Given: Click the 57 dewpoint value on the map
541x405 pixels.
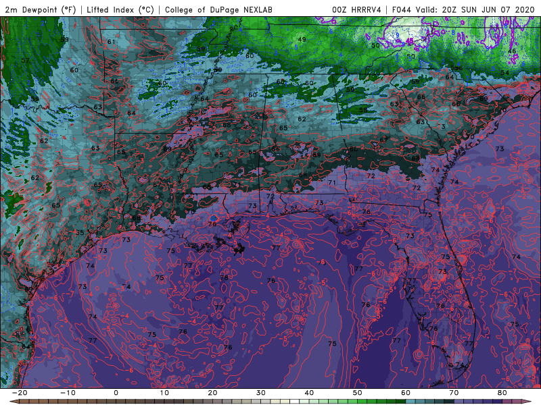Looking at the screenshot, I should click(x=25, y=61).
